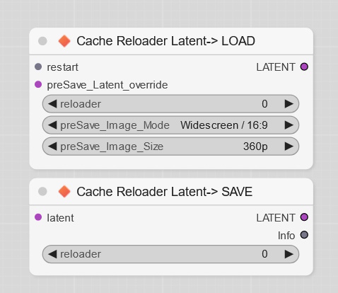Select next preSave_Image_Mode option
The image size is (338, 293).
click(x=289, y=125)
